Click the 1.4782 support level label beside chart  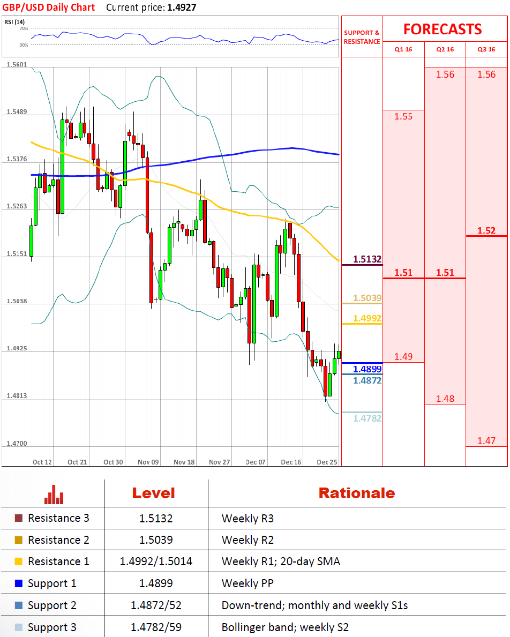[367, 418]
